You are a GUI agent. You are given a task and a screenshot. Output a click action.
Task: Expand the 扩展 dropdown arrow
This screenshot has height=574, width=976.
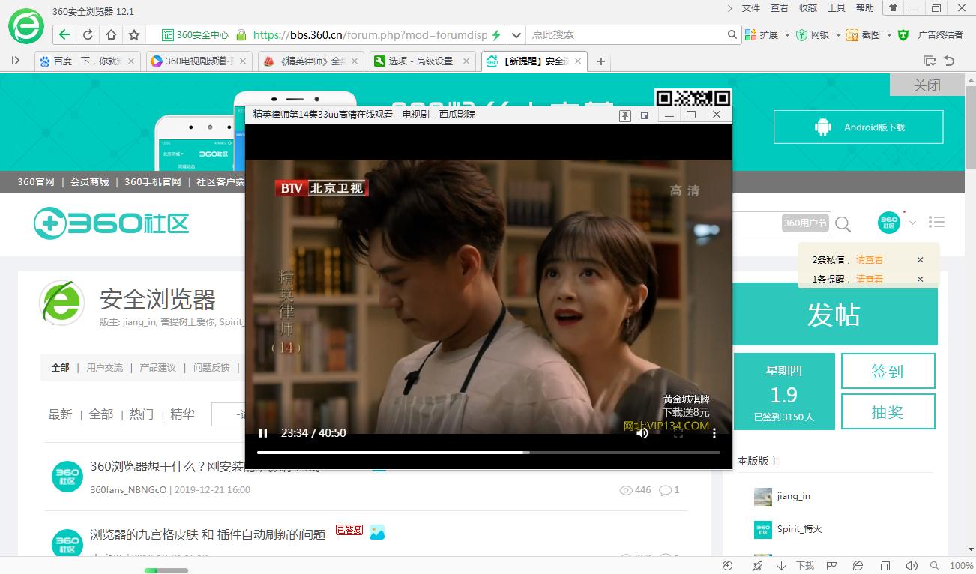coord(786,35)
